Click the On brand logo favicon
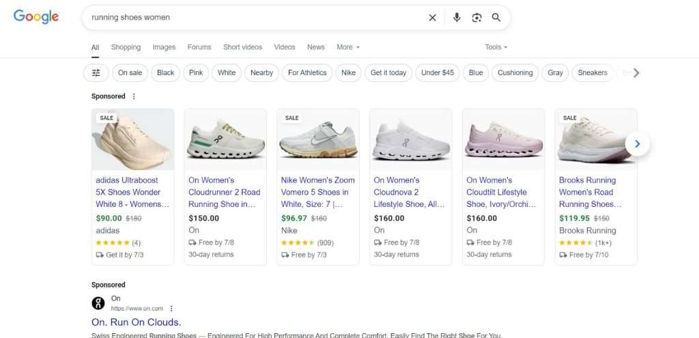699x338 pixels. pos(98,303)
